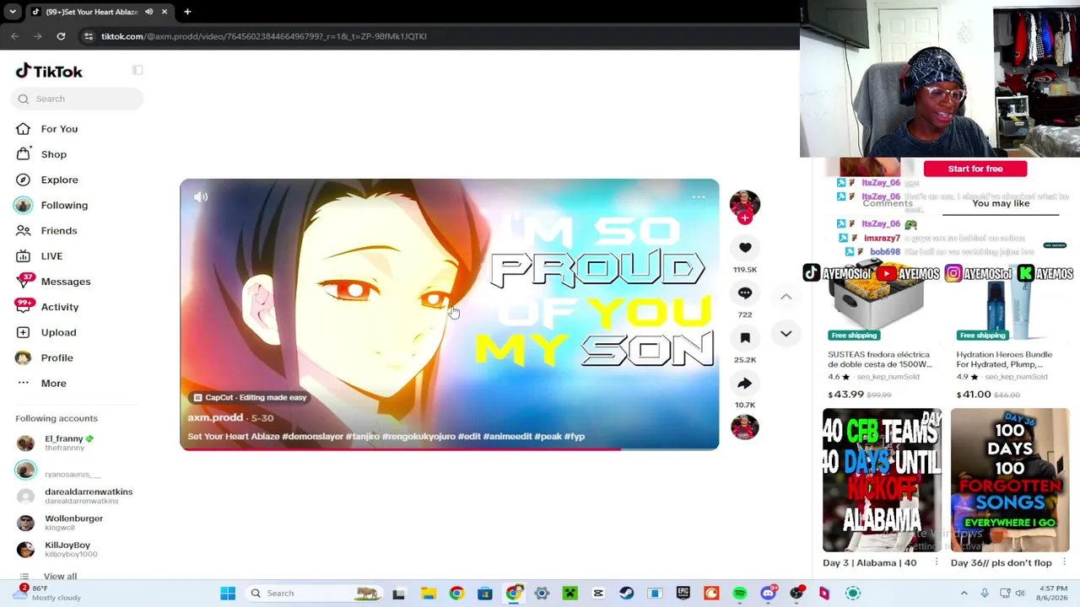Follow creator with red plus badge

744,218
